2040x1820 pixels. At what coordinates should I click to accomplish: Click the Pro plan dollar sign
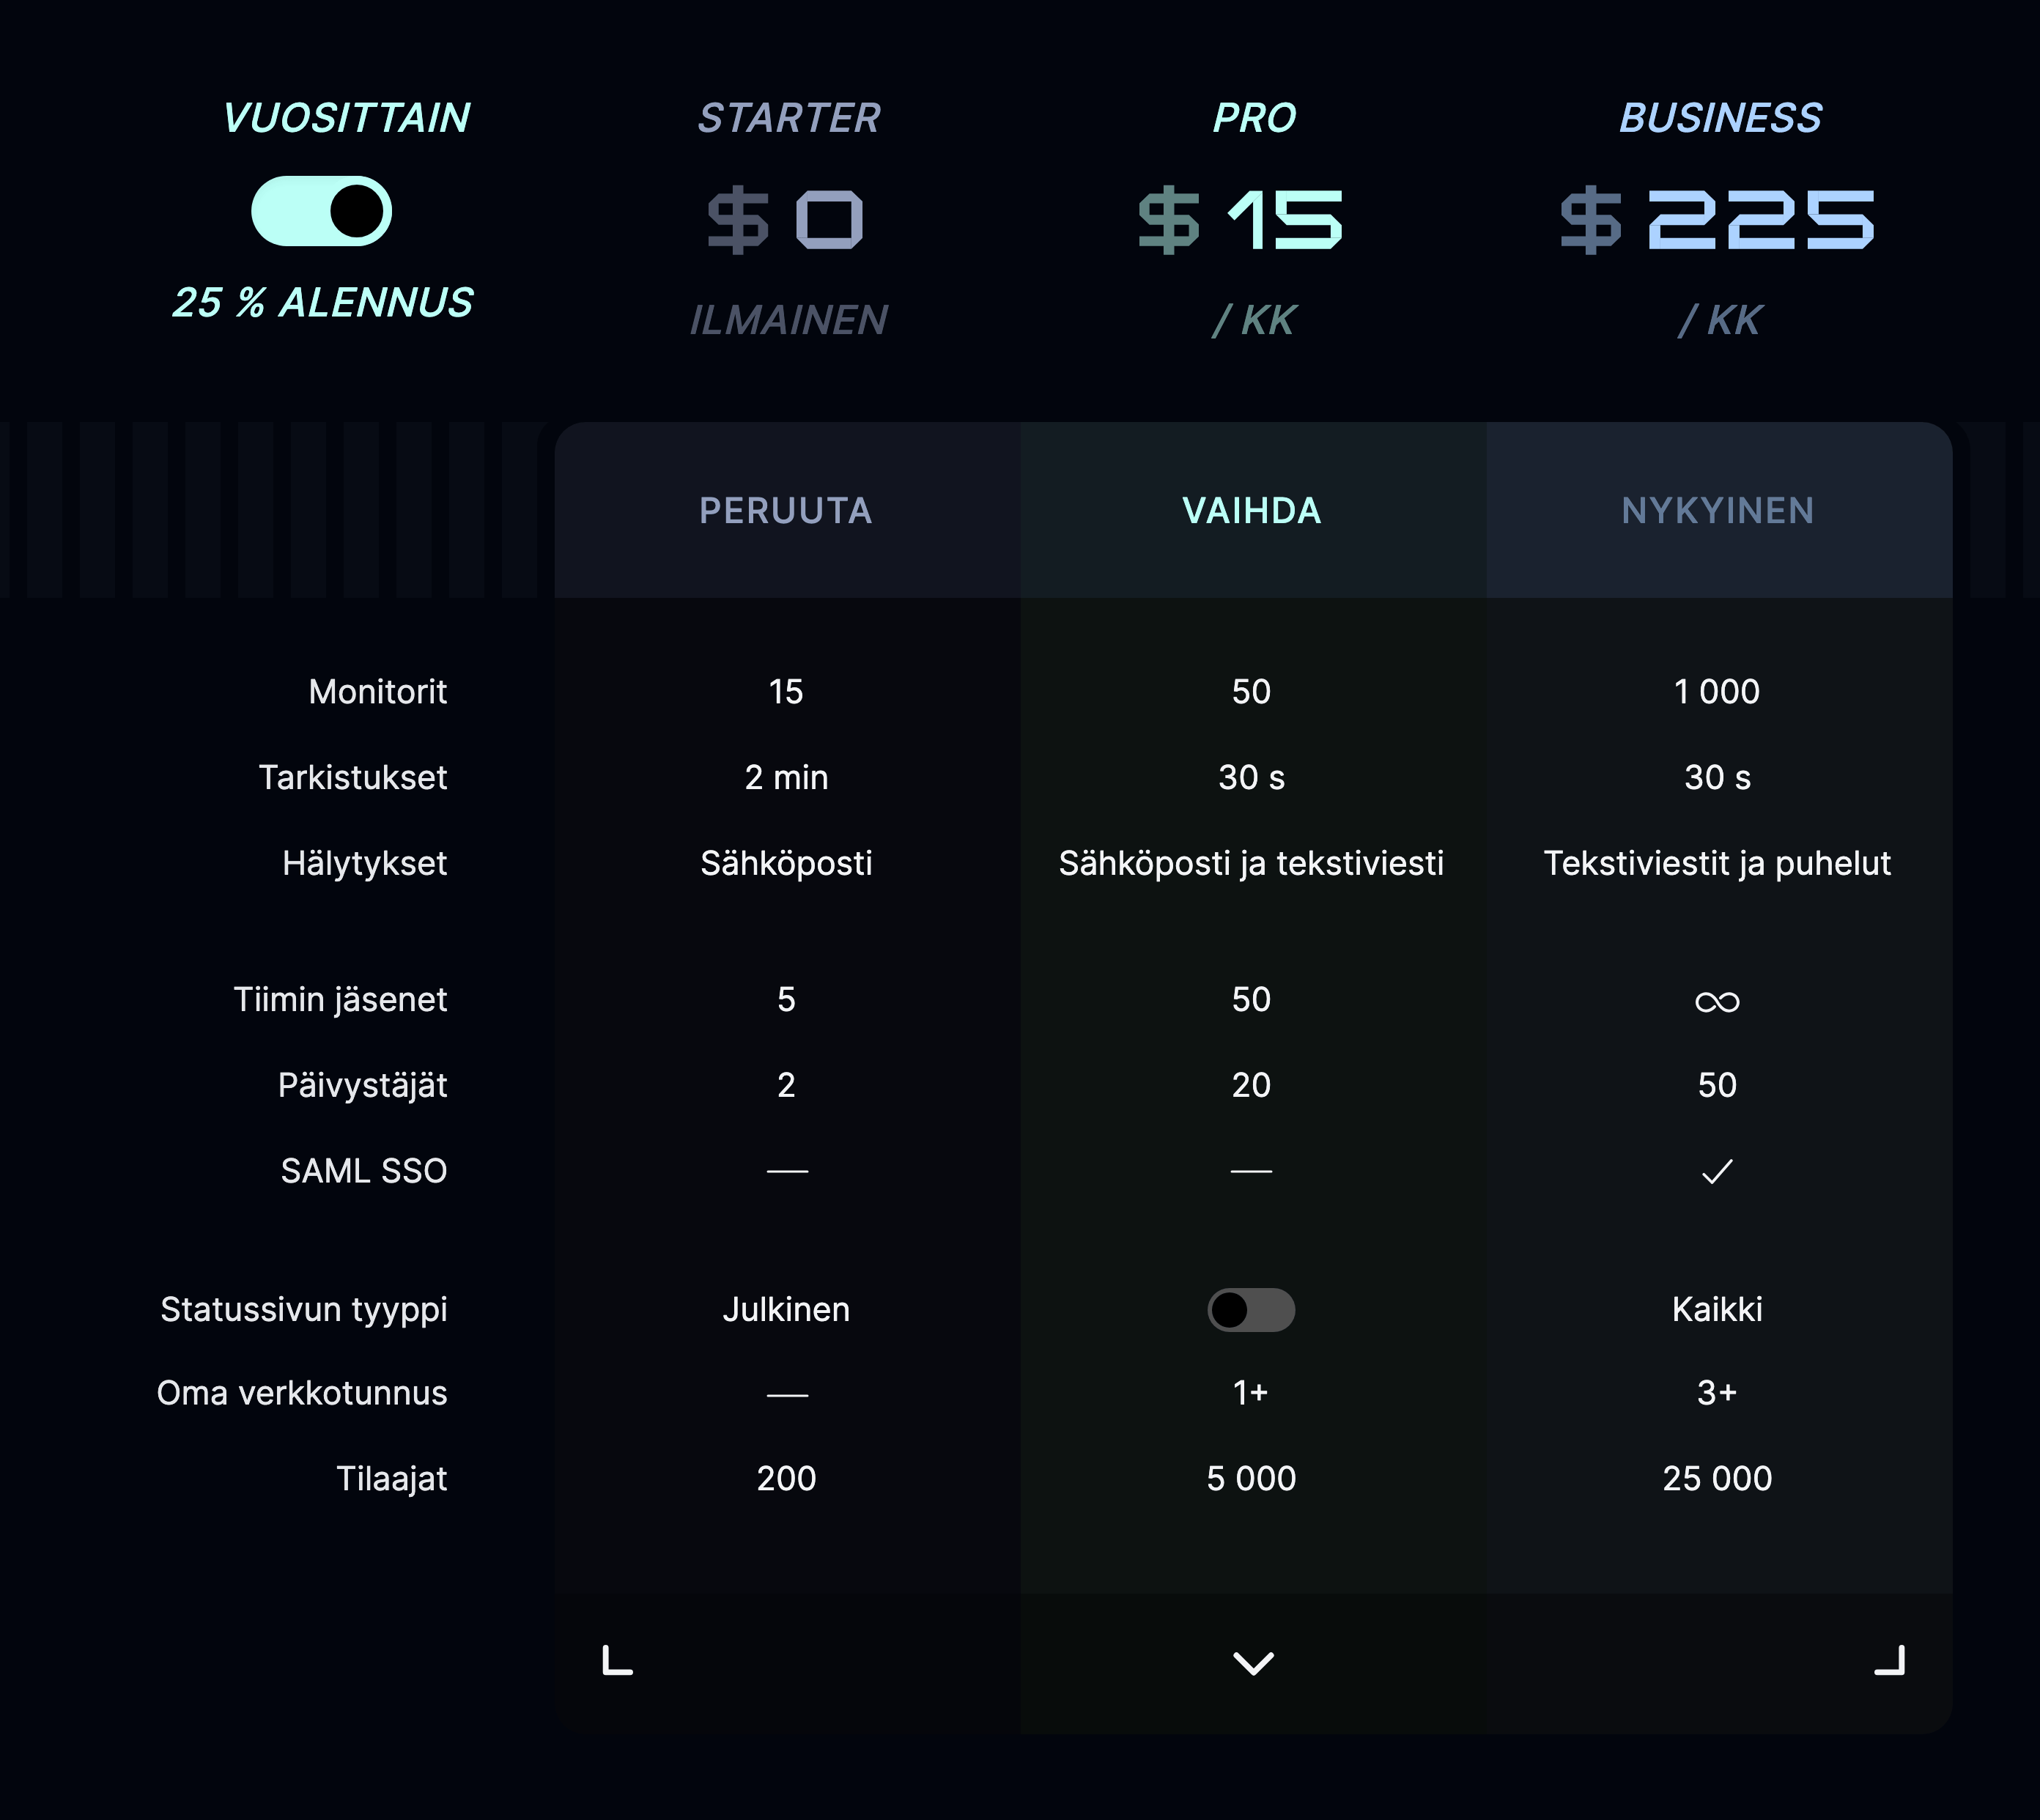[1169, 219]
